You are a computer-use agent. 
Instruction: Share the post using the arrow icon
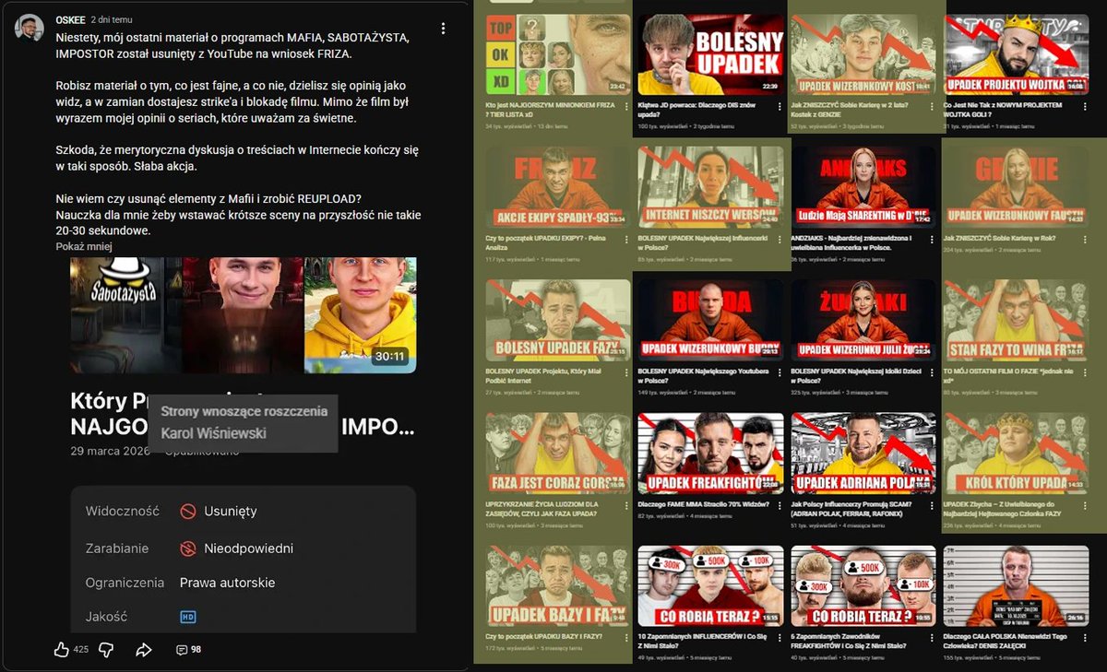tap(143, 650)
